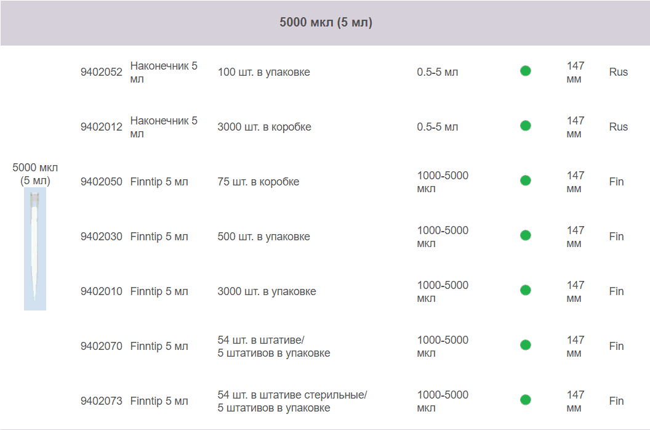Click green availability dot for item 9402052
650x430 pixels.
[x=525, y=71]
